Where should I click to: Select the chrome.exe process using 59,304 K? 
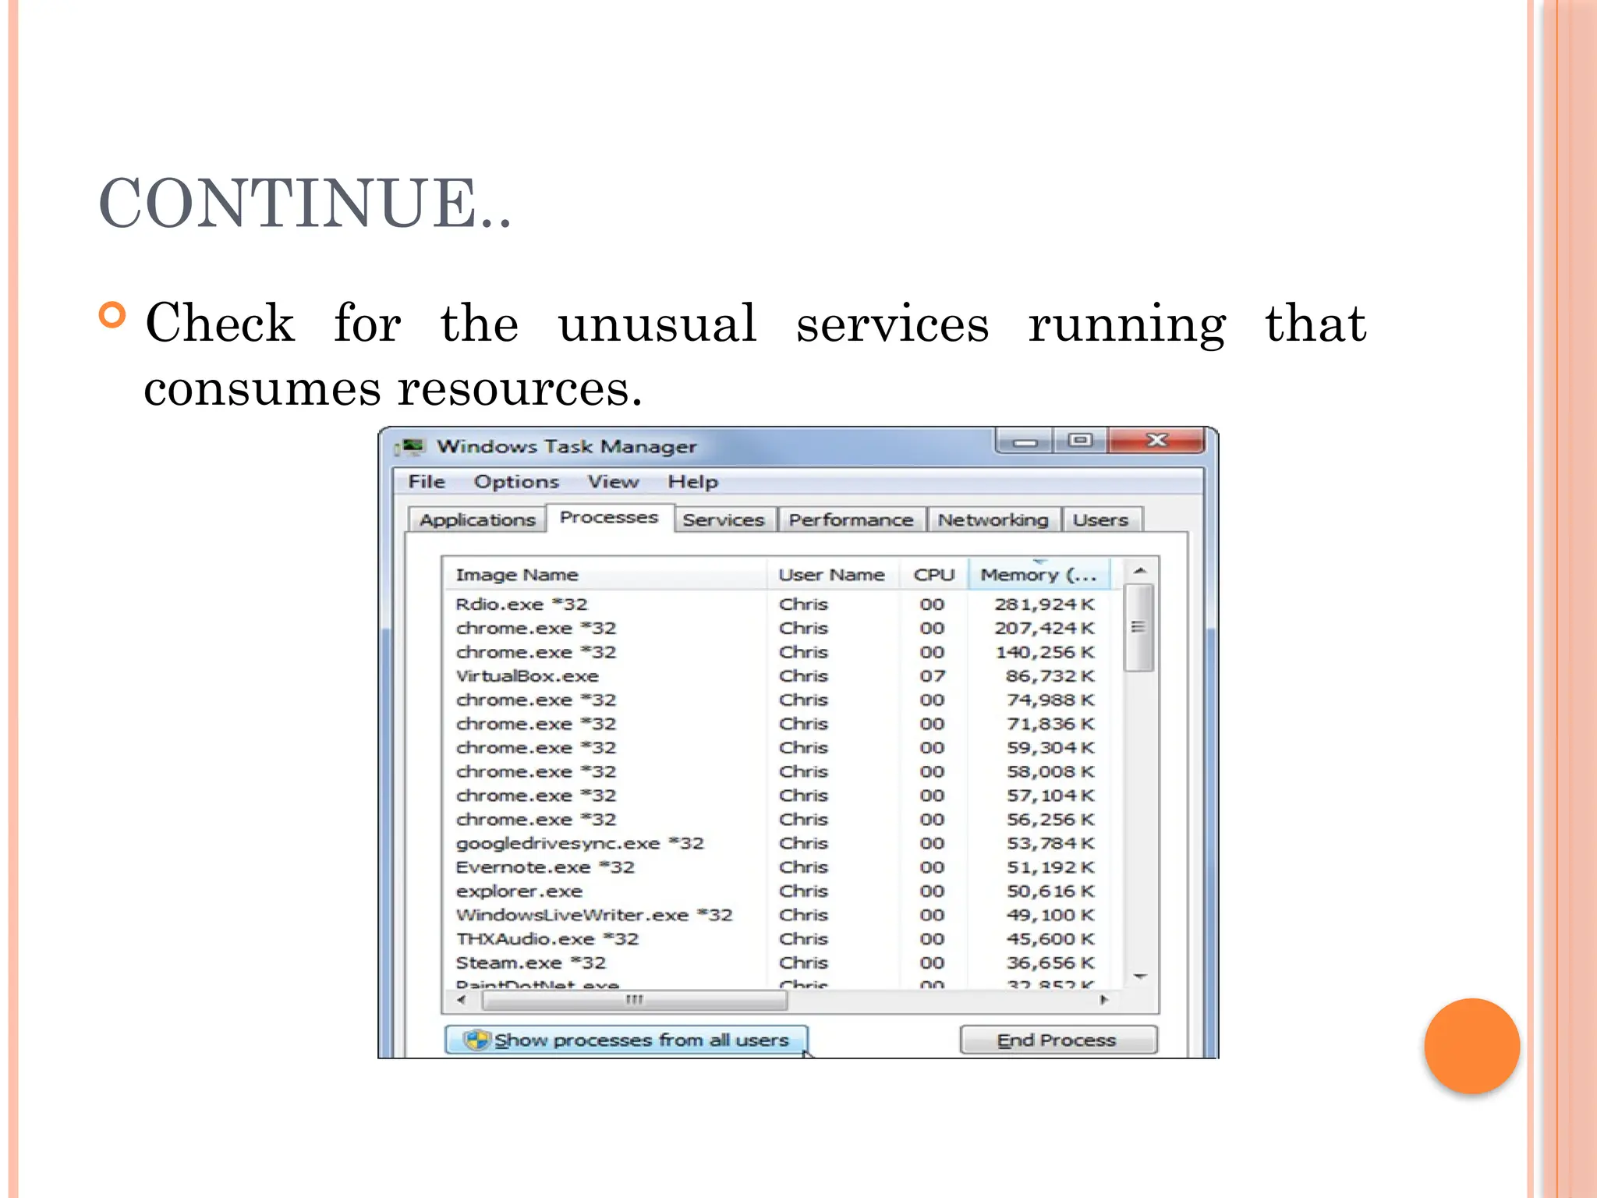[784, 748]
